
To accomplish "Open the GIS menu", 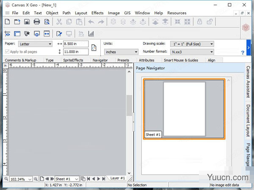I will (127, 13).
